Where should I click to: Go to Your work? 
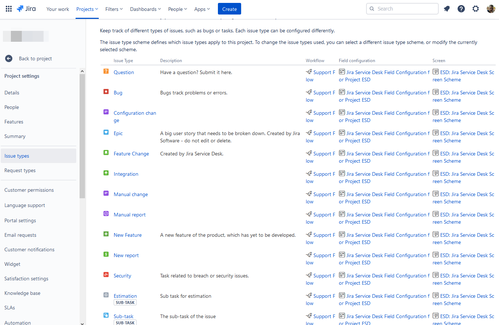coord(58,9)
